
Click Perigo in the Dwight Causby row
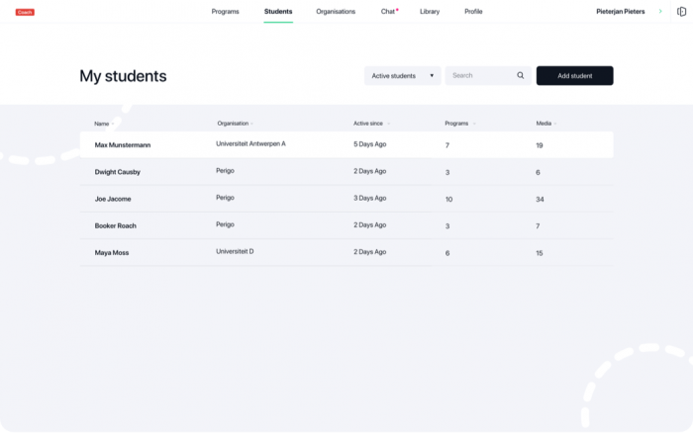225,171
